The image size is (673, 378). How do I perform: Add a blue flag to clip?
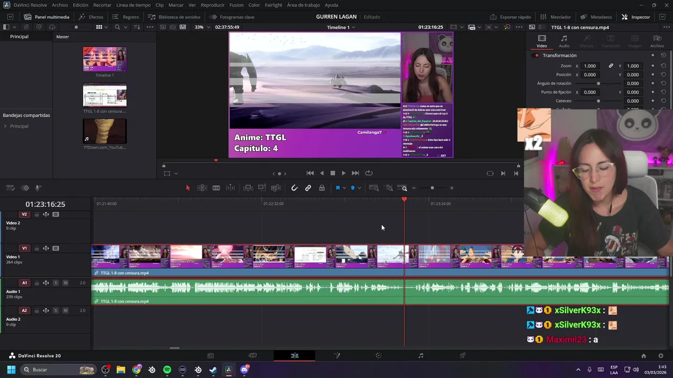(338, 188)
